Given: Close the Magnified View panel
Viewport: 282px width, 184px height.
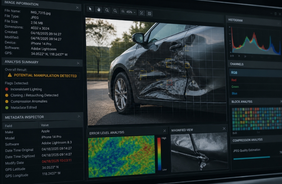Looking at the screenshot, I should 224,129.
